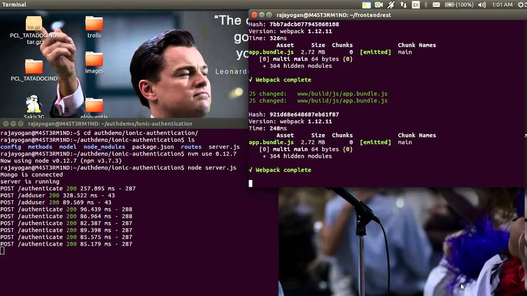Maximize the frontendrest terminal window
Viewport: 527px width, 296px height.
coord(269,15)
